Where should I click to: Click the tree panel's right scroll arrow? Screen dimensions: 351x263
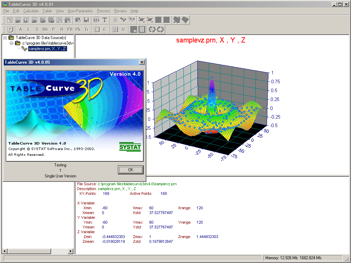pos(71,251)
